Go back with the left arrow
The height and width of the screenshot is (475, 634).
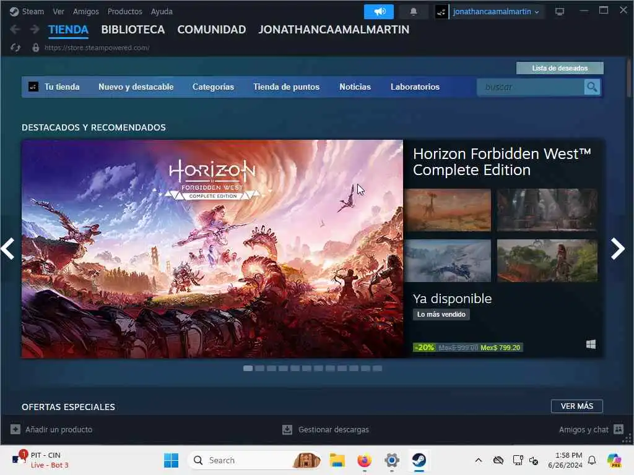15,30
